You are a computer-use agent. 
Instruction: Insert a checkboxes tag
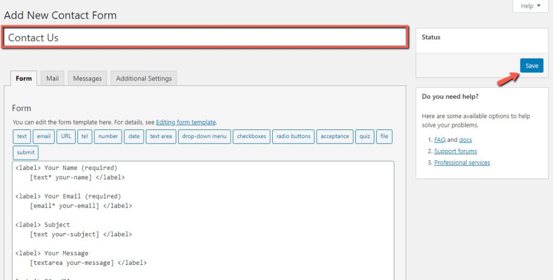(252, 136)
